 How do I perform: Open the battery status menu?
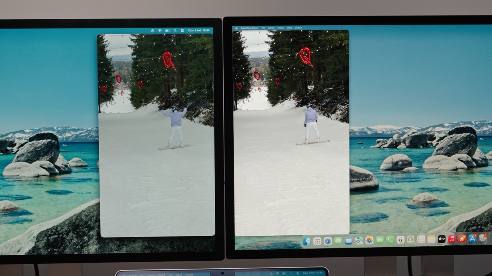[167, 31]
